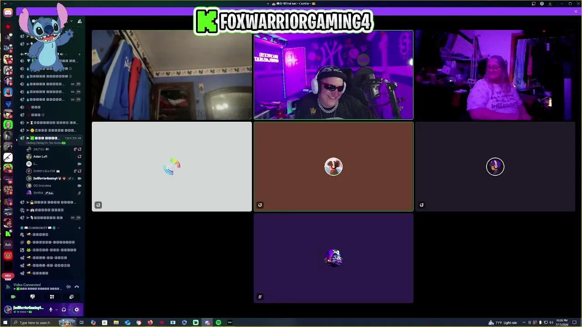Viewport: 582px width, 327px height.
Task: Open red mask server icon
Action: click(8, 256)
